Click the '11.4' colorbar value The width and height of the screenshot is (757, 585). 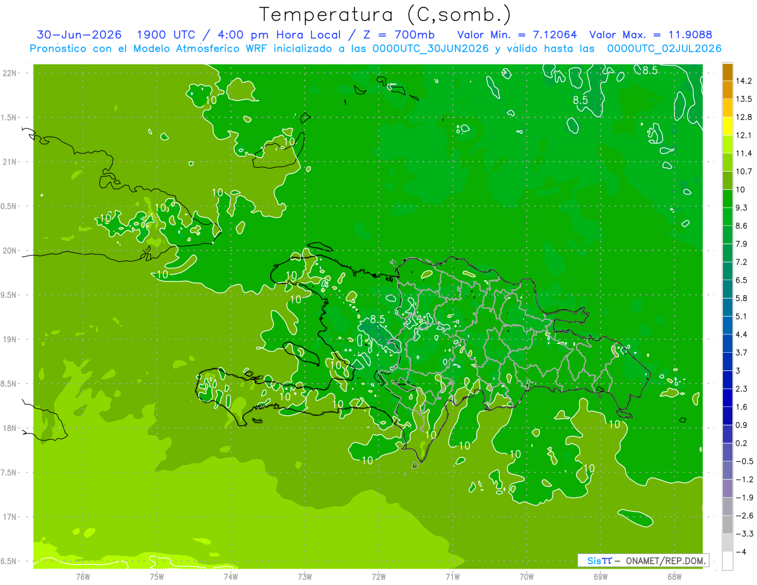(744, 153)
